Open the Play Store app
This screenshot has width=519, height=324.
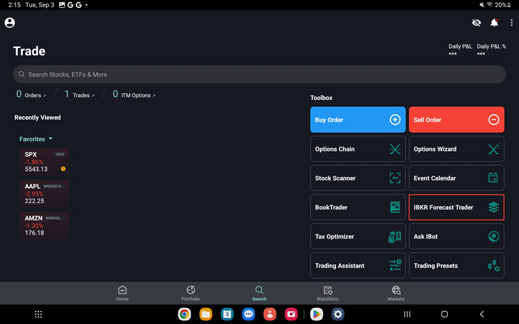317,314
